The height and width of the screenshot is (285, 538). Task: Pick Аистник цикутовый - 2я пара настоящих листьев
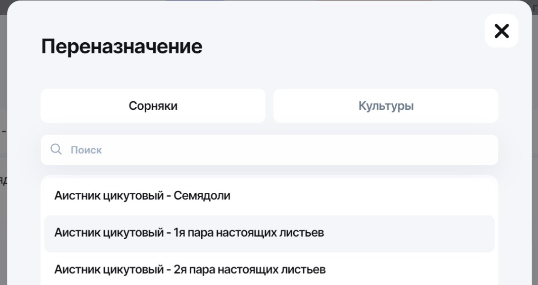click(190, 270)
